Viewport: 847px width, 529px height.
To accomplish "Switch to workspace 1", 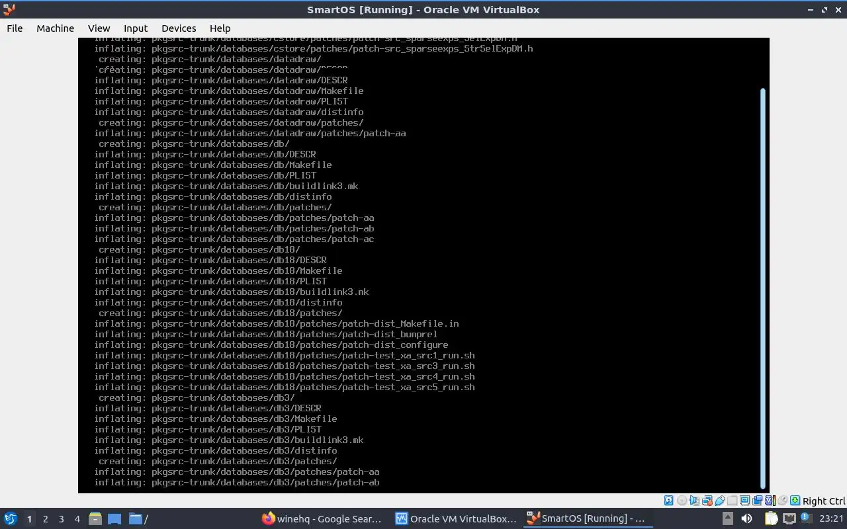I will [x=29, y=519].
